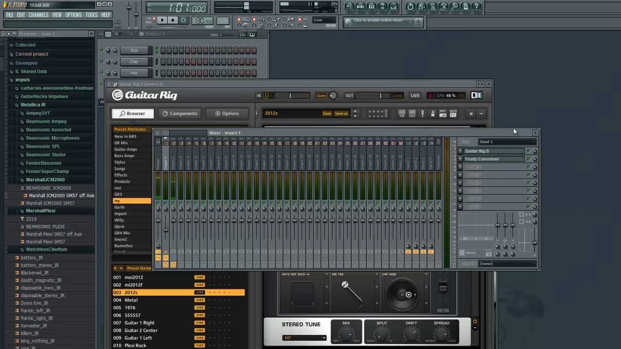Select the Kick channel button
The width and height of the screenshot is (621, 349).
[134, 50]
